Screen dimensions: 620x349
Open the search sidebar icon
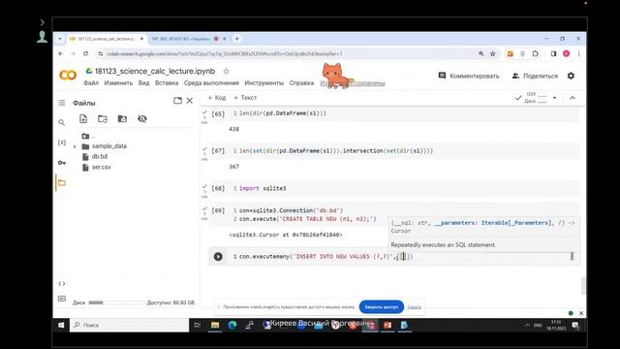[x=62, y=123]
